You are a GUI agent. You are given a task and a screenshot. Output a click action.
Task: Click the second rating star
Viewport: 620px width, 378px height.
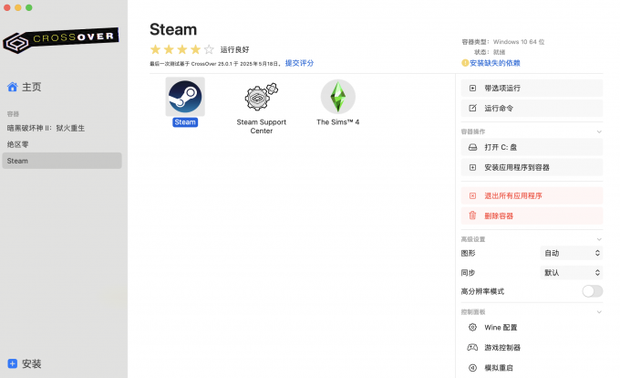click(x=169, y=49)
